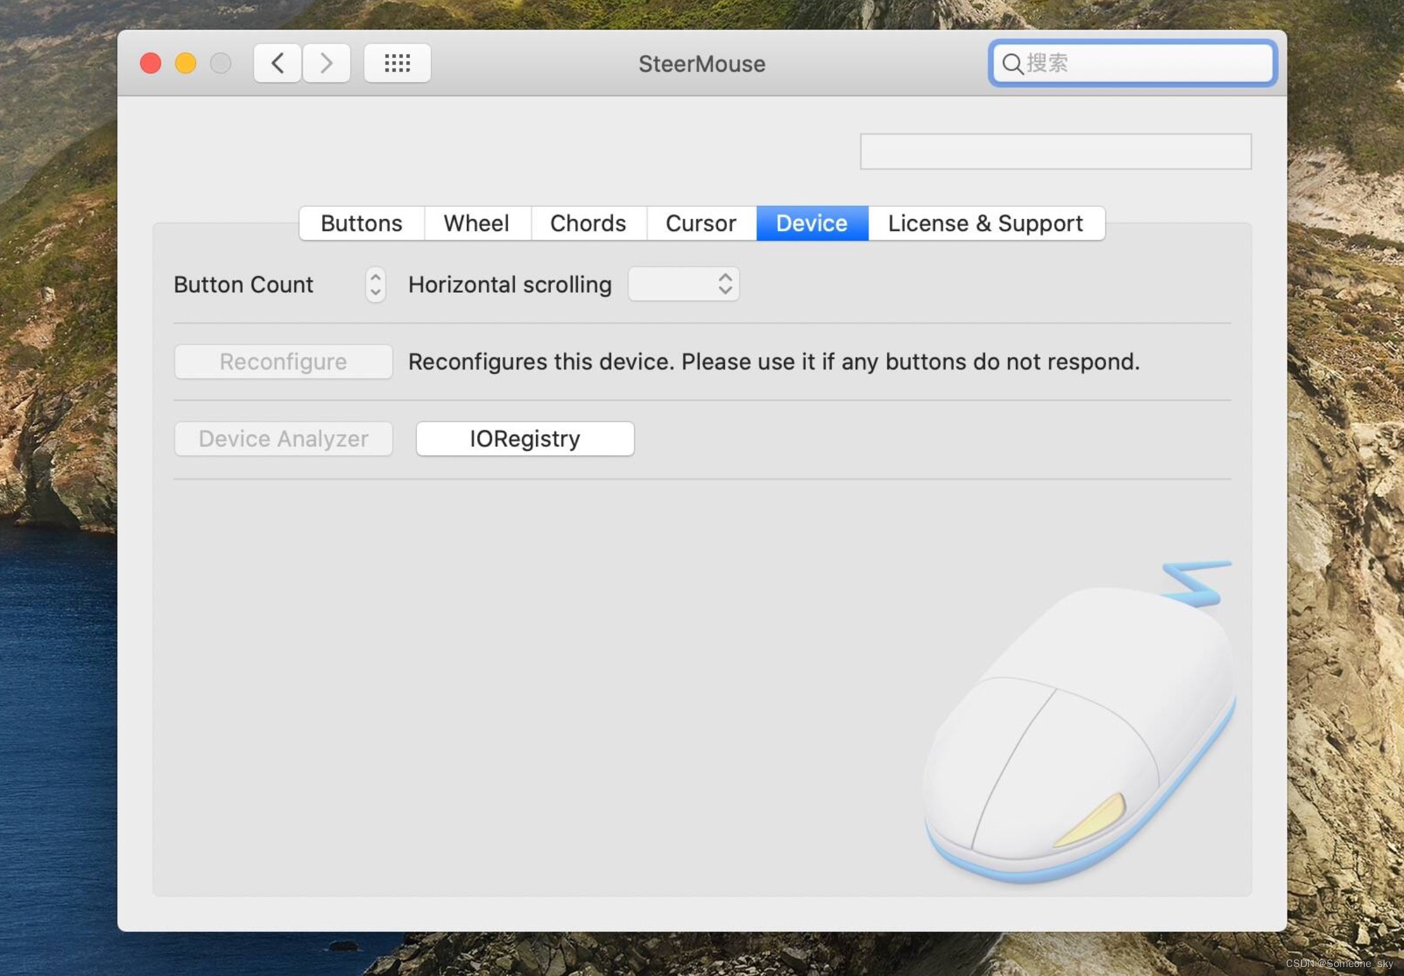Minimize the window with the yellow button
Image resolution: width=1404 pixels, height=976 pixels.
point(186,63)
